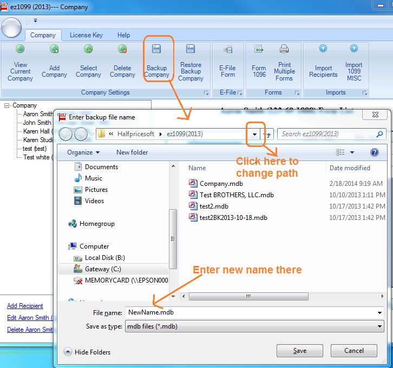This screenshot has width=393, height=368.
Task: Click the Delete Company icon
Action: tap(122, 50)
